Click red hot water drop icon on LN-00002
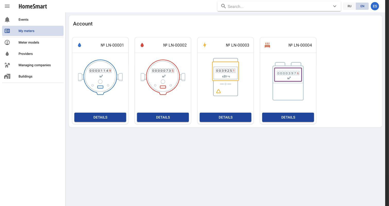The width and height of the screenshot is (389, 206). (x=142, y=45)
